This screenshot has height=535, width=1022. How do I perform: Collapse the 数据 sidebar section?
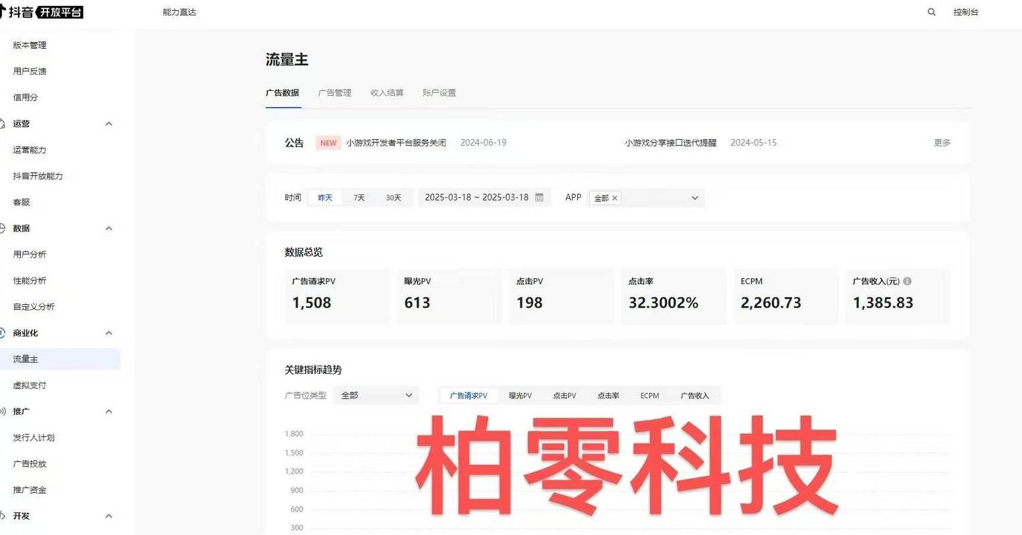(x=109, y=229)
